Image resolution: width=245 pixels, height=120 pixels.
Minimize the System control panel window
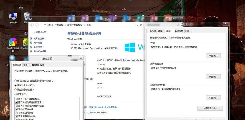point(168,19)
